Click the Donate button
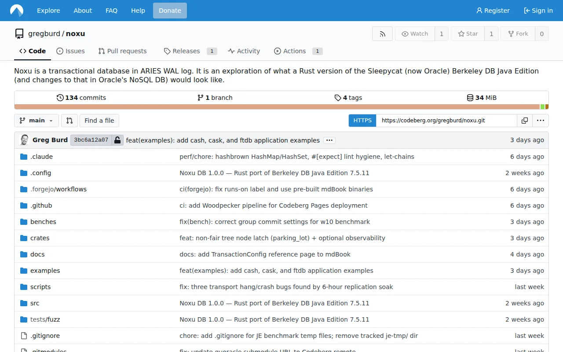563x352 pixels. pos(170,11)
